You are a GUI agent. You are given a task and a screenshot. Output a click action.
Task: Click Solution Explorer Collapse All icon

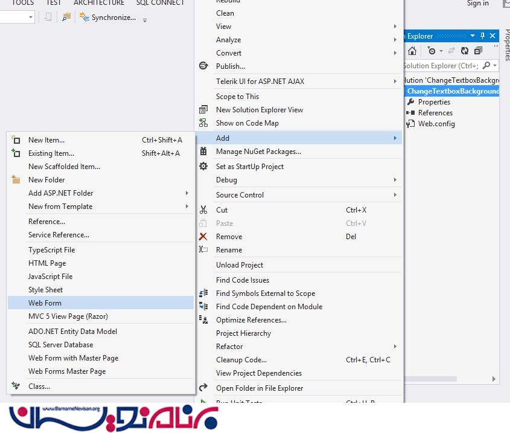[x=478, y=51]
